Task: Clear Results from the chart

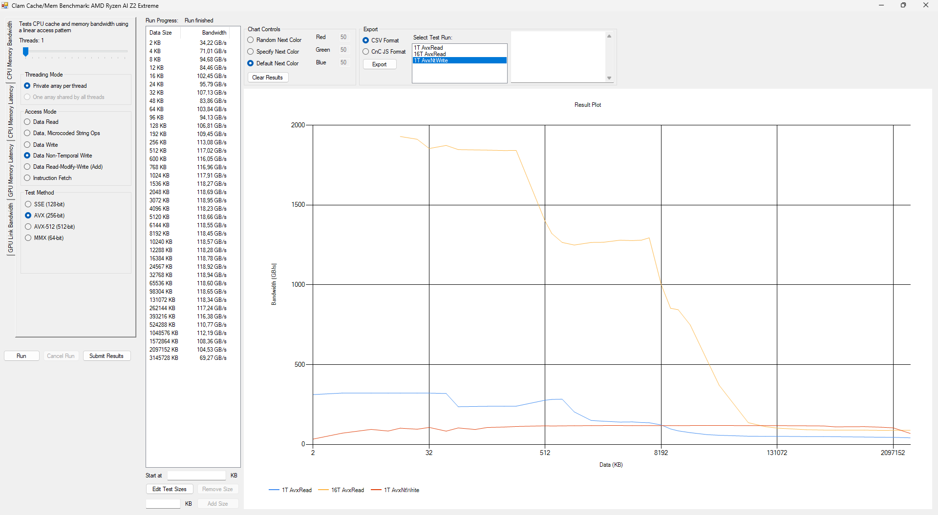Action: (x=267, y=78)
